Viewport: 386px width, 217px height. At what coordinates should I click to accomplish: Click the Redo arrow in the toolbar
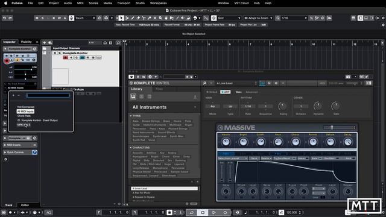(x=10, y=18)
